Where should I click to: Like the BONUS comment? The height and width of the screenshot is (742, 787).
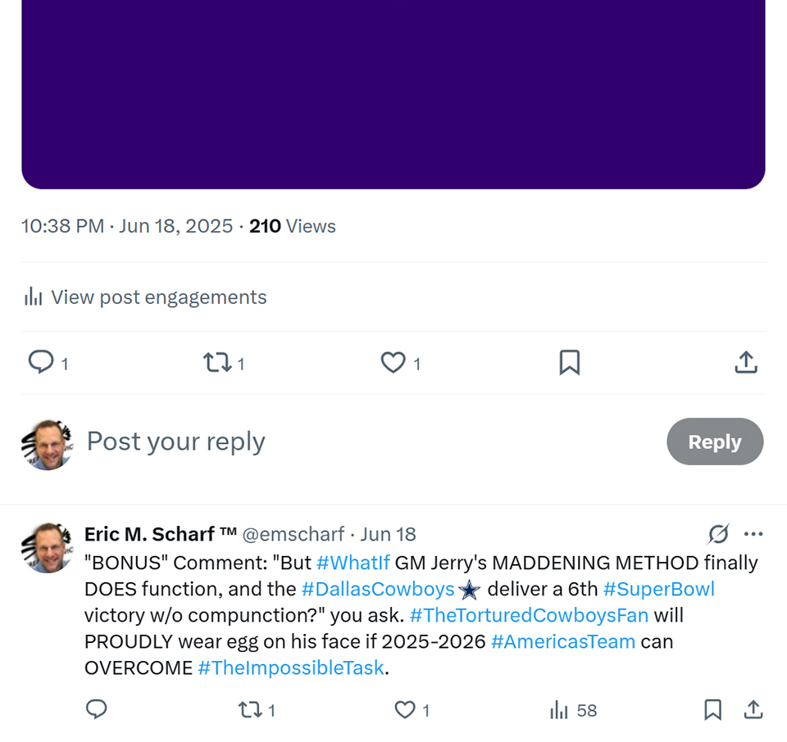pos(405,709)
